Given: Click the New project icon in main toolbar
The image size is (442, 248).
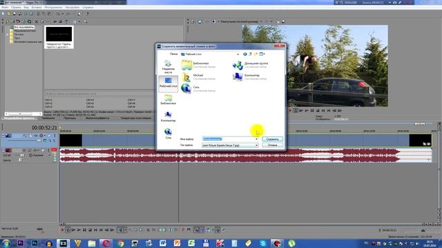Looking at the screenshot, I should tap(3, 14).
